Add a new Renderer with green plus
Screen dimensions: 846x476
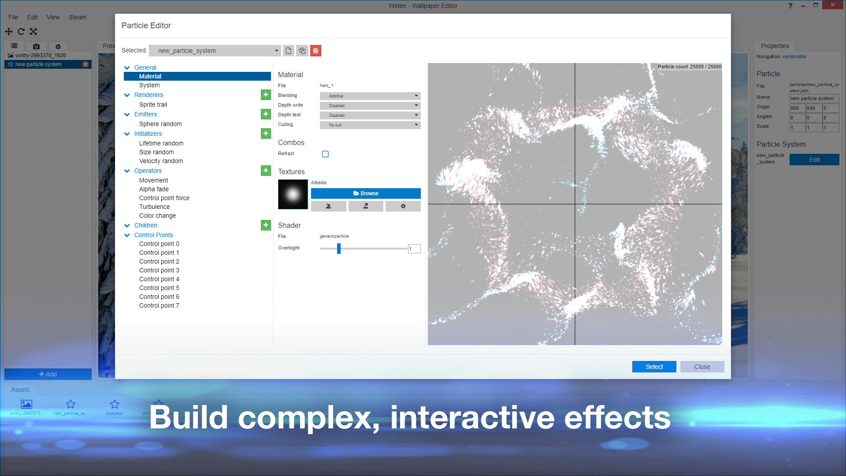[266, 95]
